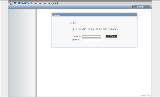
Task: Click the blue ログイン heading
Action: coord(74,23)
